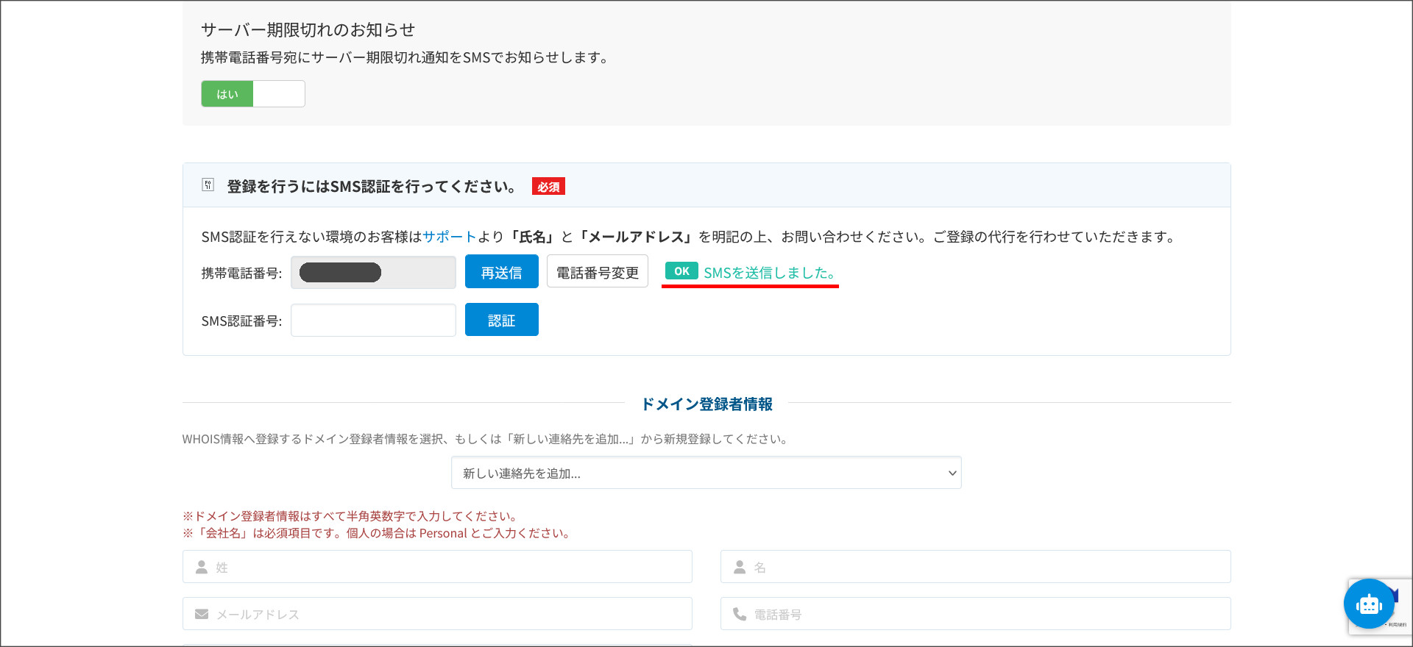
Task: Select the 電話番号 registrant input box
Action: coord(986,614)
